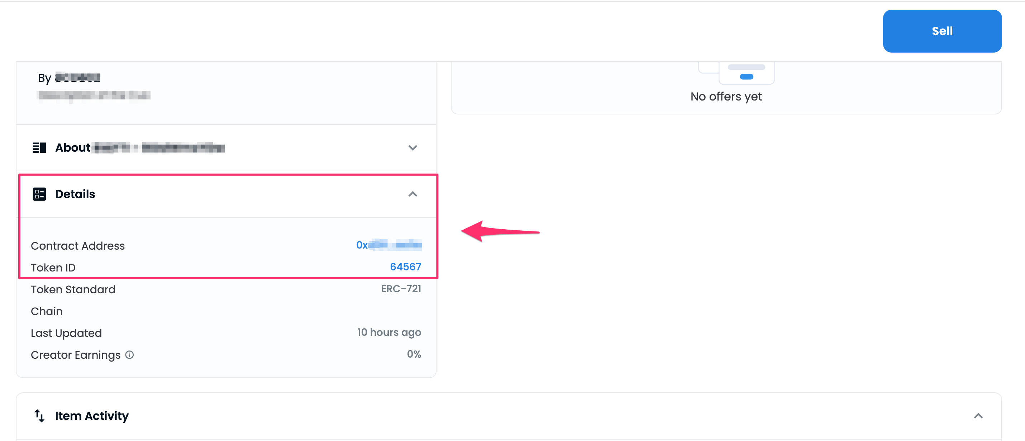The image size is (1025, 441).
Task: Click the Creator Earnings 0% value
Action: tap(414, 354)
